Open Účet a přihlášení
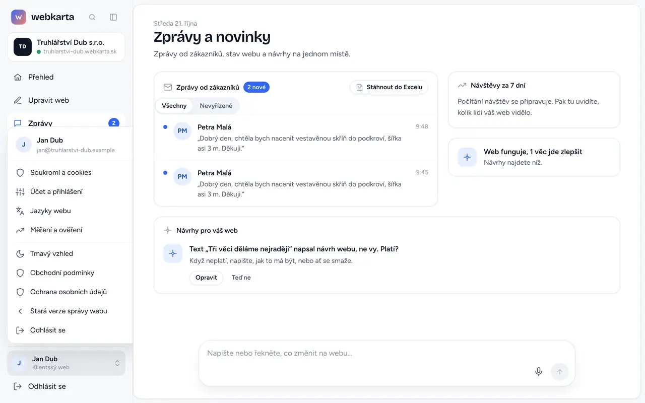 70,191
